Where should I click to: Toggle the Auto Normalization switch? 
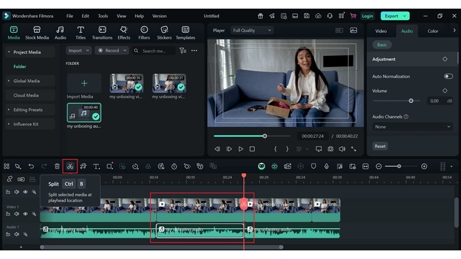pyautogui.click(x=448, y=77)
